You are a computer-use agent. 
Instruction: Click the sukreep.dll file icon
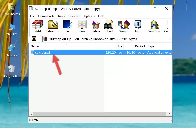tap(32, 52)
